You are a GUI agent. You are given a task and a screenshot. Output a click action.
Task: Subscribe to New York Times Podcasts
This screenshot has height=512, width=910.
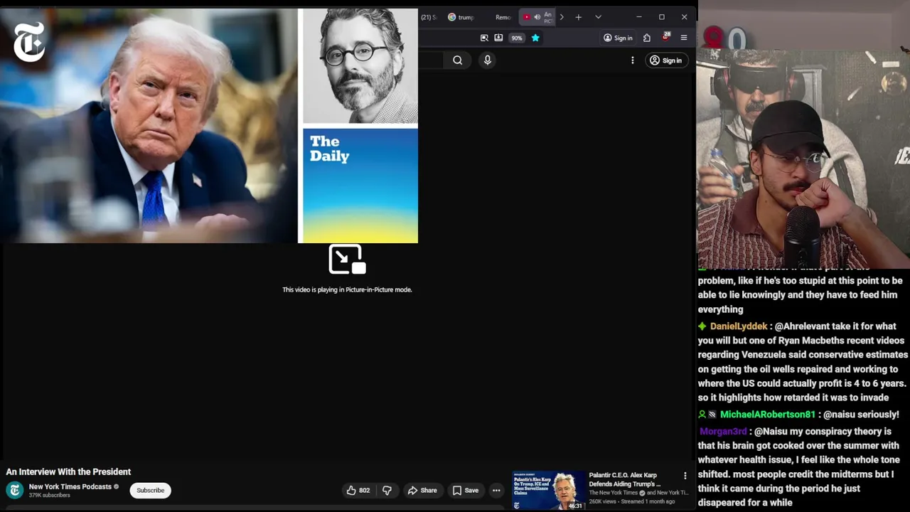pos(150,490)
